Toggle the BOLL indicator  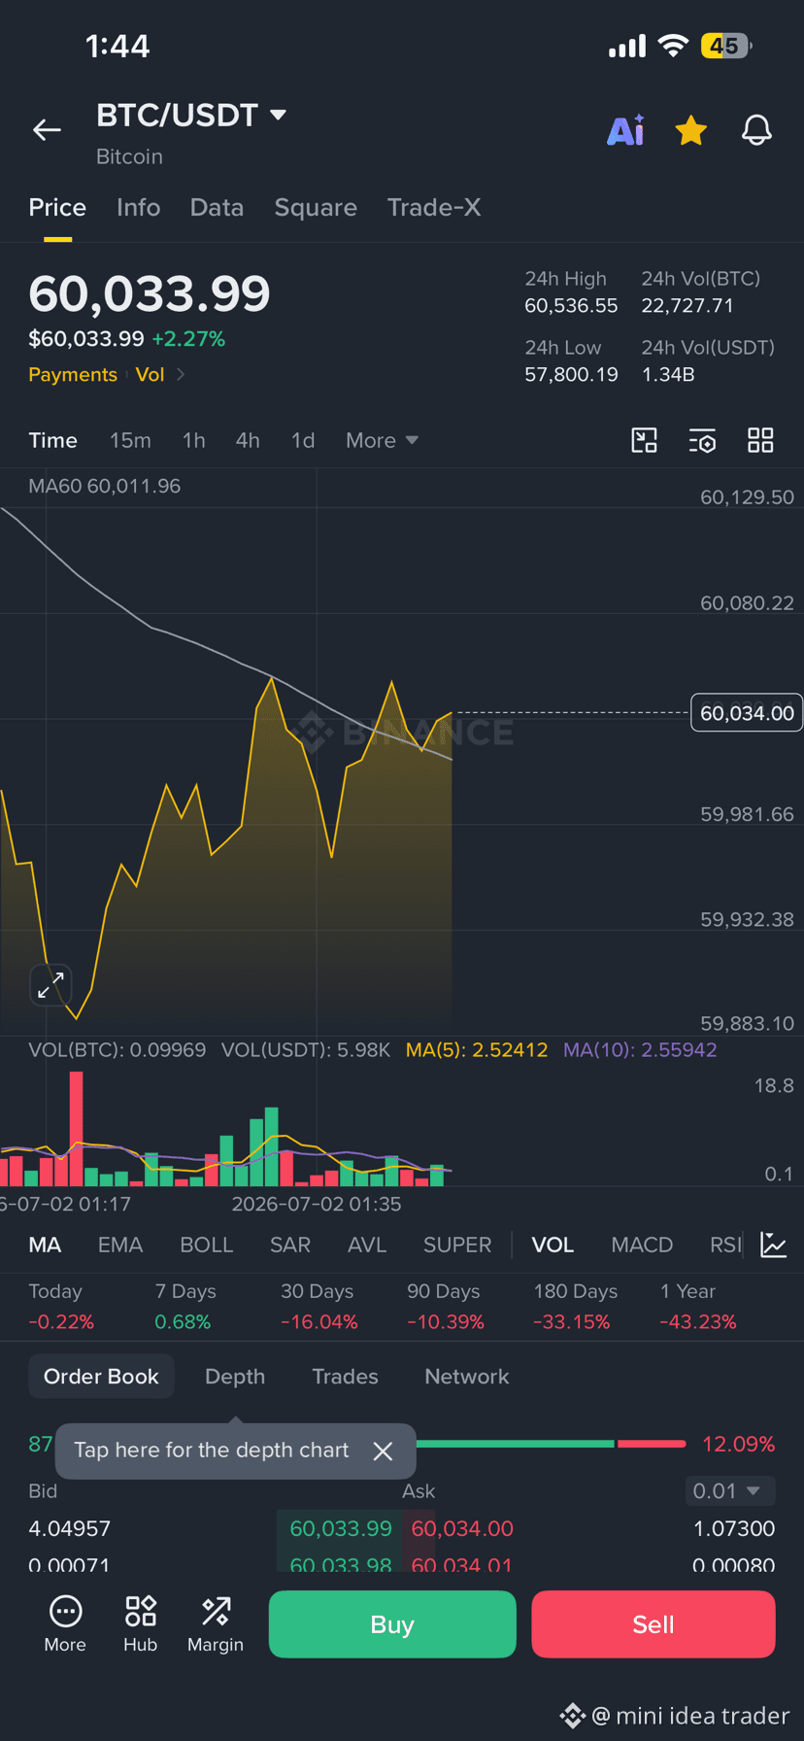tap(207, 1245)
